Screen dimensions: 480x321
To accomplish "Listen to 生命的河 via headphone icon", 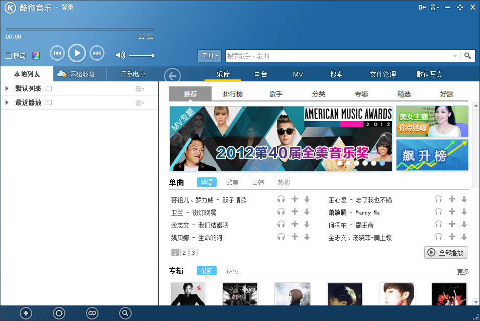I will pyautogui.click(x=281, y=237).
